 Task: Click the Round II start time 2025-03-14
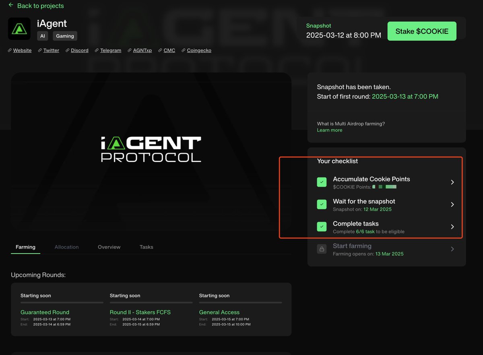[x=141, y=320]
